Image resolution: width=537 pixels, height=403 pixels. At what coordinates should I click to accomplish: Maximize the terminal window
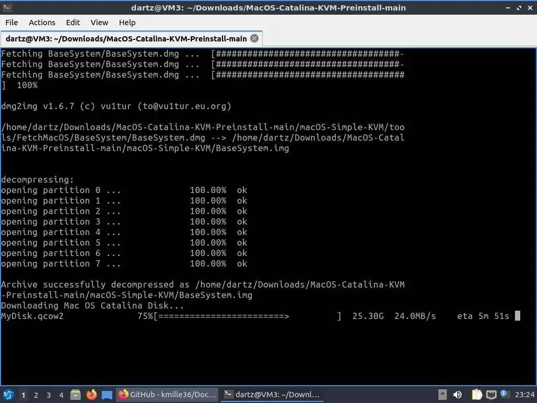click(519, 8)
